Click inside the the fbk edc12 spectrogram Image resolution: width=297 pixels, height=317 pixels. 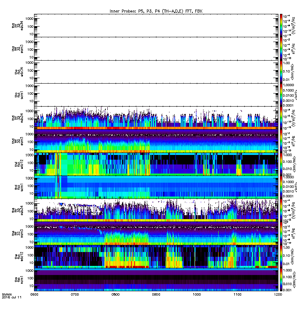point(156,256)
